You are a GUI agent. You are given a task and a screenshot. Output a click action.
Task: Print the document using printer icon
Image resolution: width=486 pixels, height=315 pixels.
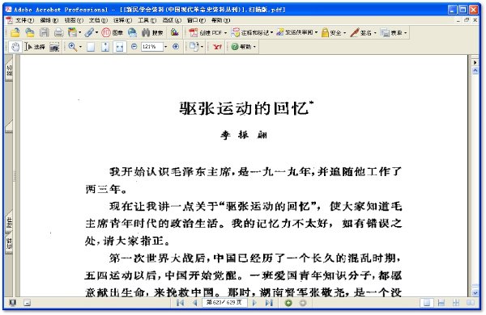pos(58,32)
